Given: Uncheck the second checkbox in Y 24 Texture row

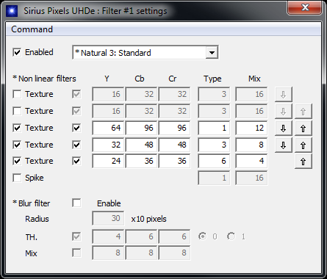Looking at the screenshot, I should (x=76, y=161).
